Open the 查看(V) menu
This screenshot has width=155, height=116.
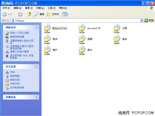coord(29,8)
